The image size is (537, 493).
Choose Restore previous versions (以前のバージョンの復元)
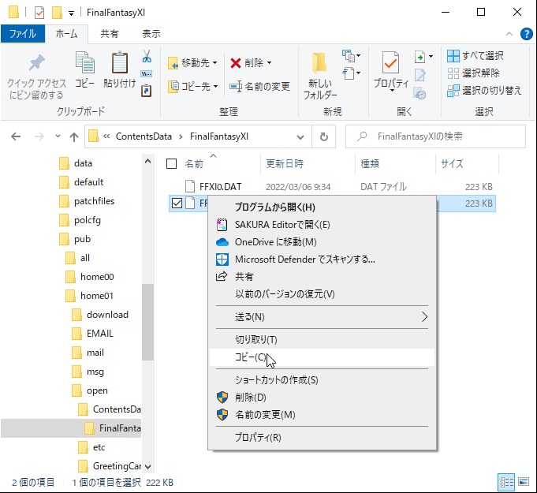tap(322, 294)
